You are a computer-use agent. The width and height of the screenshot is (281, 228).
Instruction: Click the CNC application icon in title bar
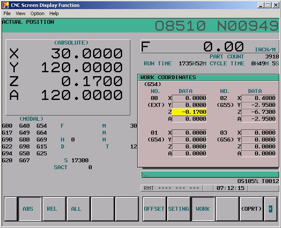tap(5, 5)
